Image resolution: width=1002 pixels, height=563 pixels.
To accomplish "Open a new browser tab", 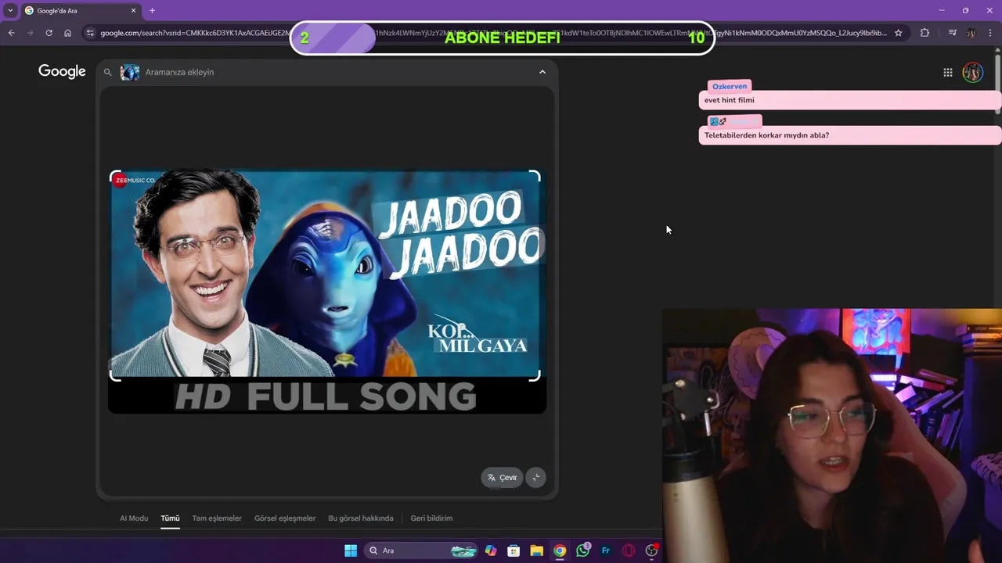I will tap(152, 10).
